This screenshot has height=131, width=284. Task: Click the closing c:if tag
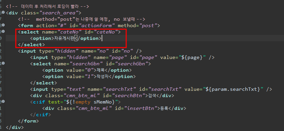click(41, 115)
